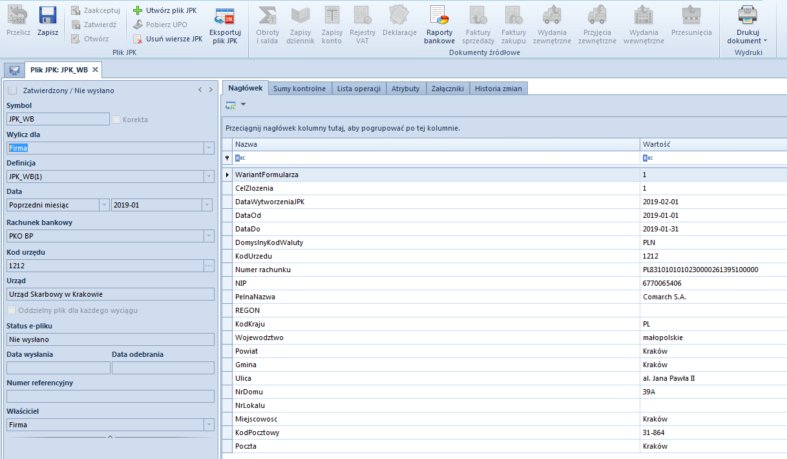This screenshot has height=459, width=787.
Task: Go to previous record with left chevron
Action: 200,90
